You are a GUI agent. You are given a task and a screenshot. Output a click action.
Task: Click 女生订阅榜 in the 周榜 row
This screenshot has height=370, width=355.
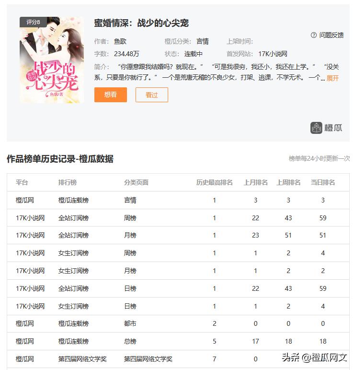point(73,253)
